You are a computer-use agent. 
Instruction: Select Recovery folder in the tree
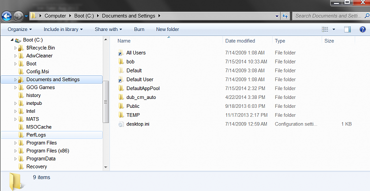tap(37, 166)
